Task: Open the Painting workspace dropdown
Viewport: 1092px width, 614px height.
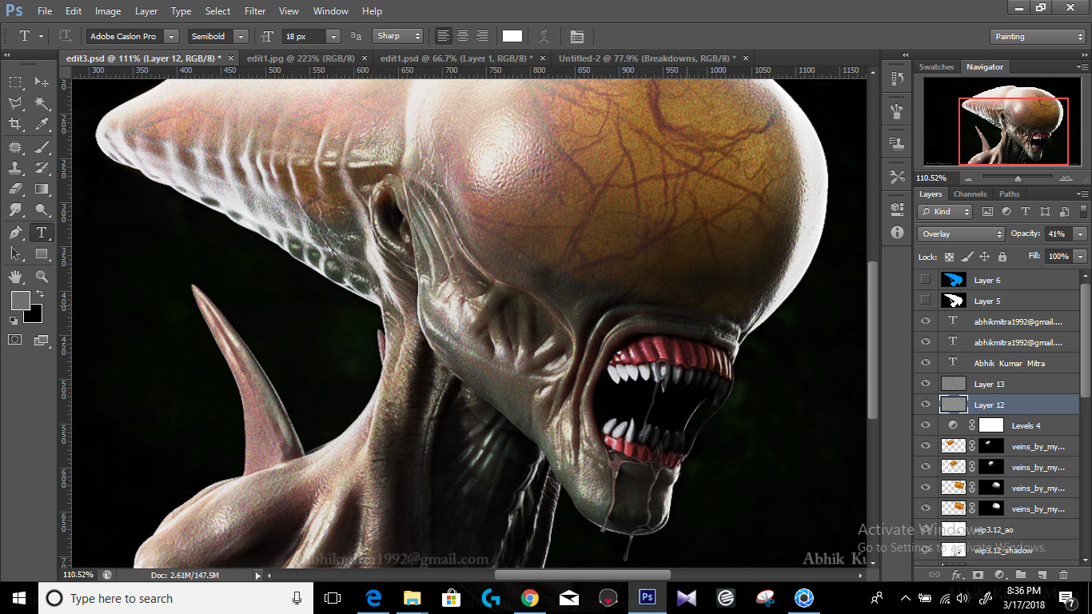Action: [1038, 36]
